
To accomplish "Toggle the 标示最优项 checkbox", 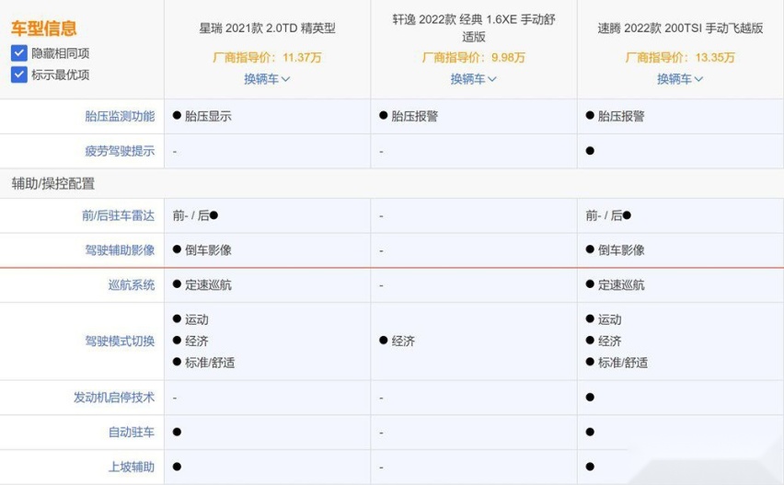I will (x=19, y=75).
